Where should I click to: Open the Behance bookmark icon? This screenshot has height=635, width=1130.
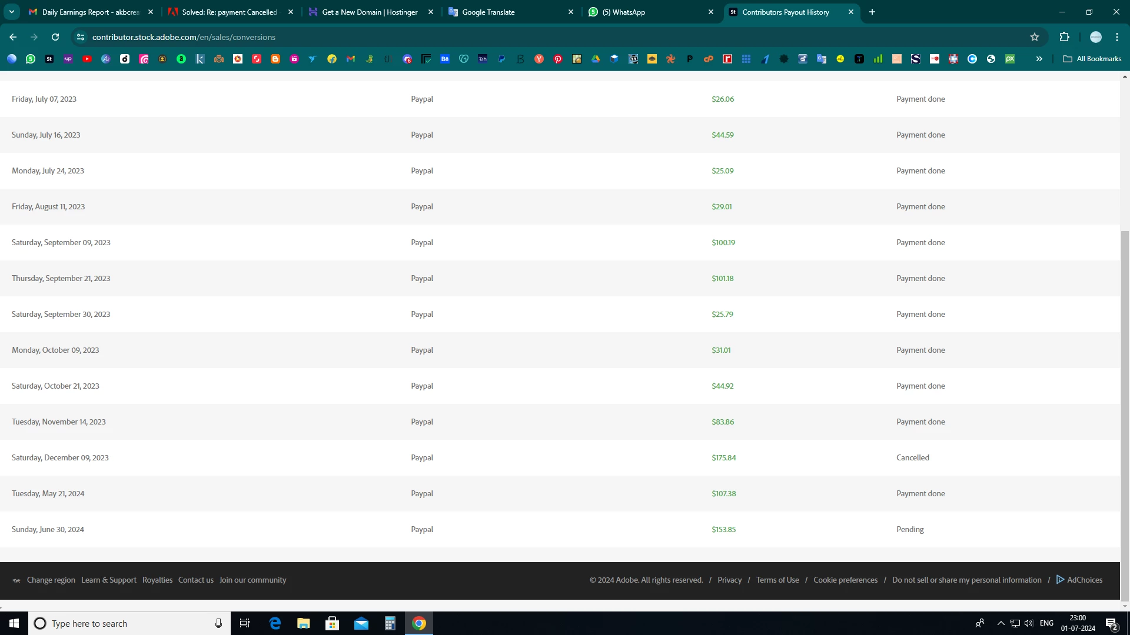coord(445,59)
